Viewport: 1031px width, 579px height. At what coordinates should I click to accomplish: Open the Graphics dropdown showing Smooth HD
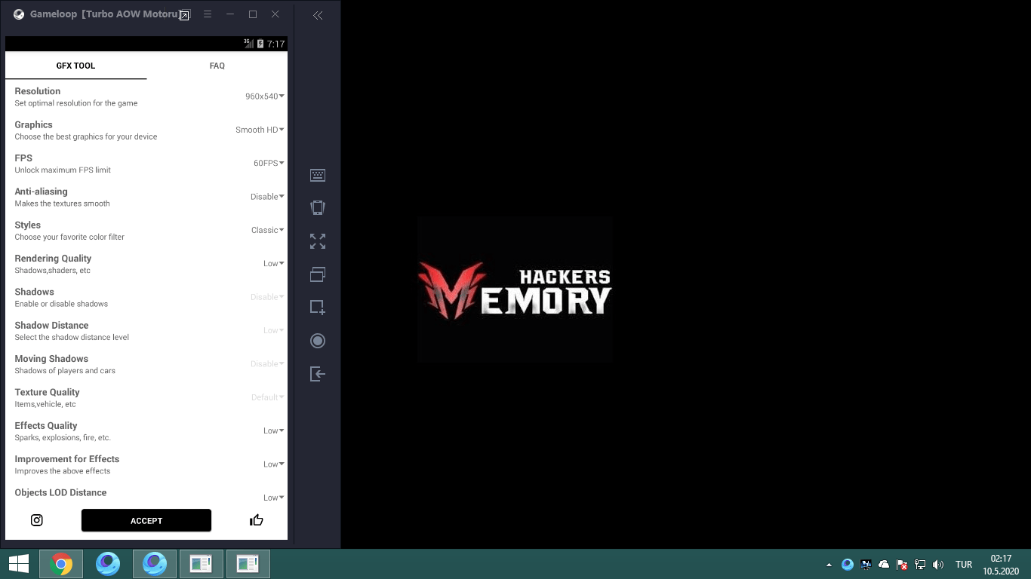click(x=260, y=130)
